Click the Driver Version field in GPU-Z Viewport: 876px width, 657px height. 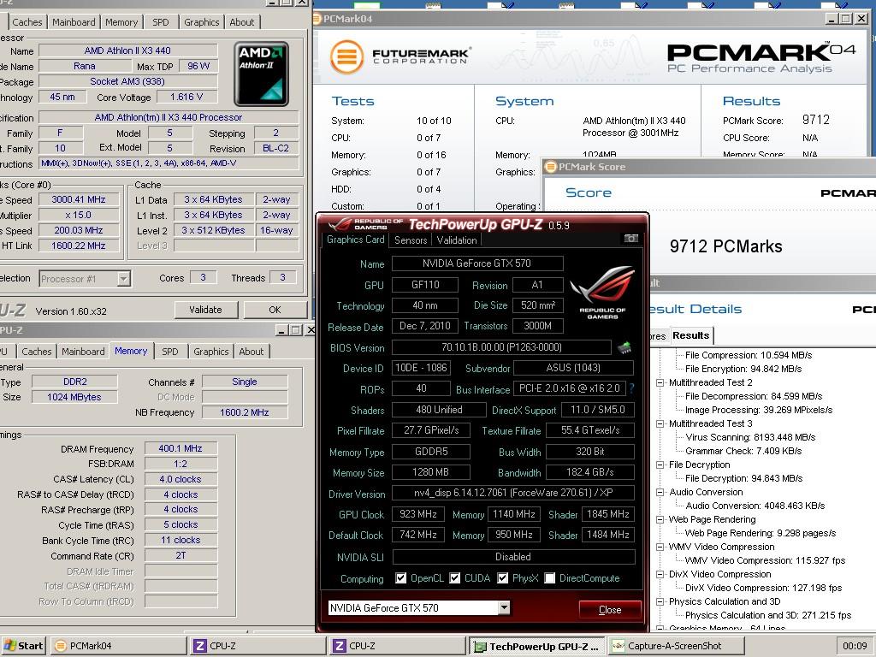pos(513,493)
